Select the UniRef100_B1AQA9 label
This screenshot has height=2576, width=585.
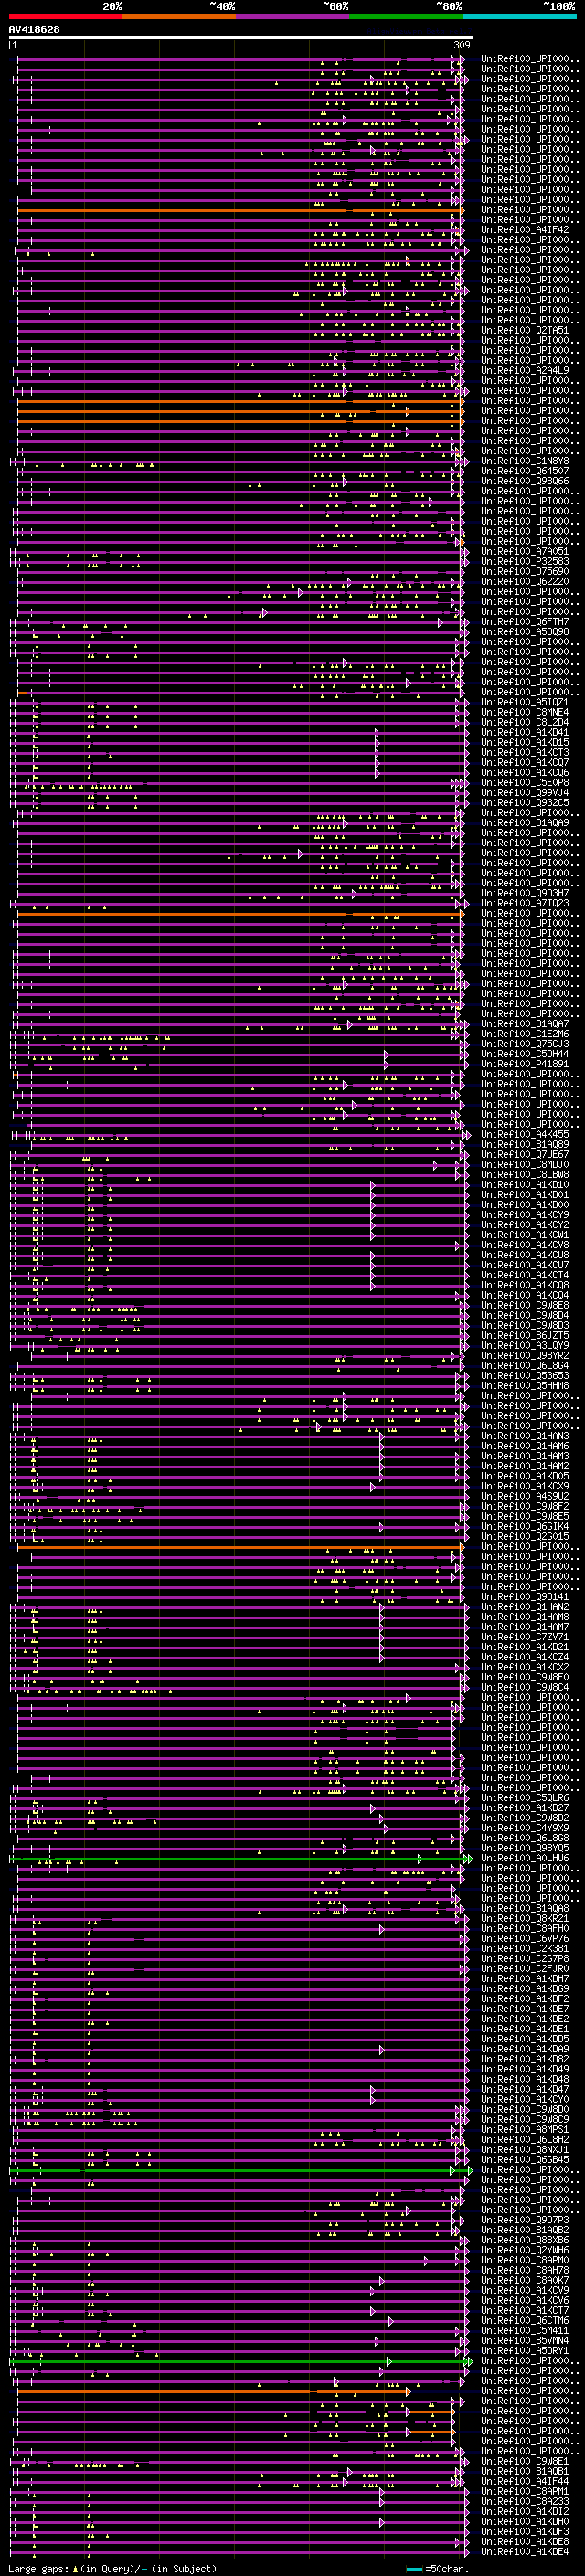(525, 822)
